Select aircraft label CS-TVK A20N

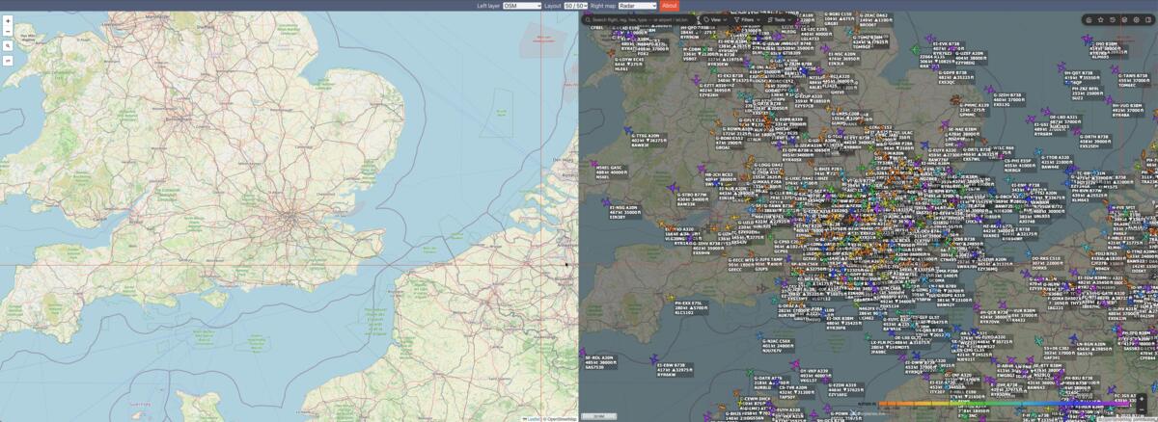pyautogui.click(x=796, y=393)
